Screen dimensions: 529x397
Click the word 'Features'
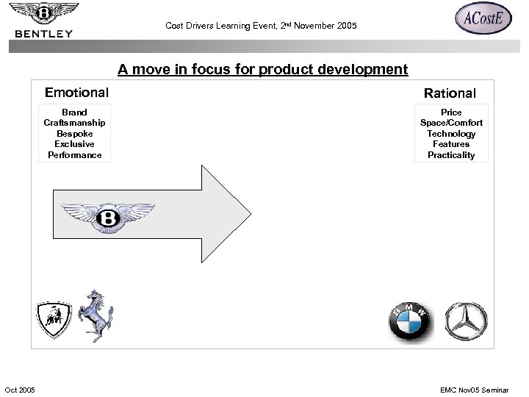[x=451, y=144]
